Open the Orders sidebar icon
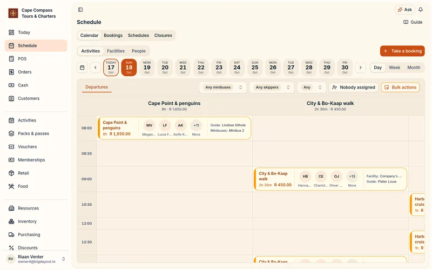The width and height of the screenshot is (432, 270). pos(11,72)
